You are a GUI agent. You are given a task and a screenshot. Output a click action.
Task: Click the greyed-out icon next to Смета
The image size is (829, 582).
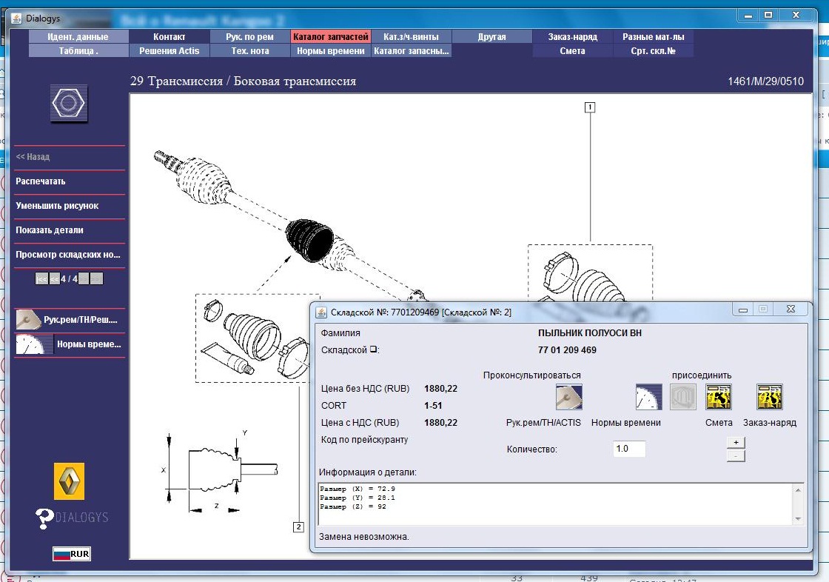(x=683, y=397)
